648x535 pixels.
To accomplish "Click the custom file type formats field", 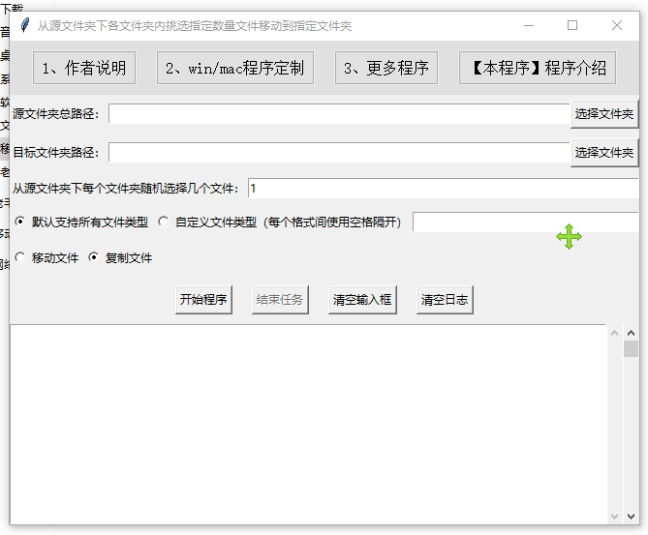I will point(526,223).
